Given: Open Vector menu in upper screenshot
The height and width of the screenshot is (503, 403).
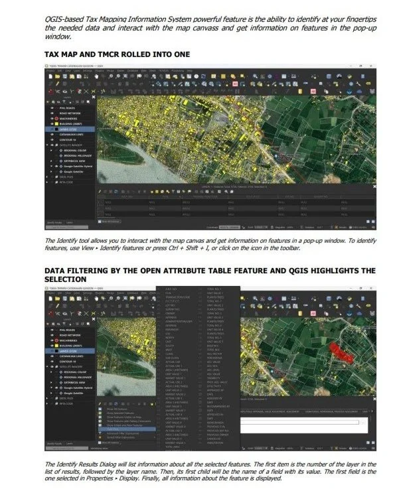Looking at the screenshot, I should tap(110, 70).
